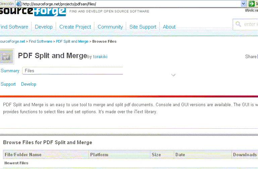
Task: Switch to the Summary tab
Action: (10, 71)
